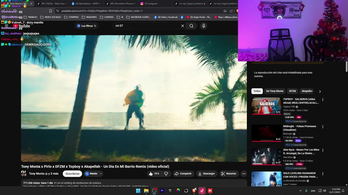Open Video | Facebook bookmark
The height and width of the screenshot is (195, 348).
point(166,17)
